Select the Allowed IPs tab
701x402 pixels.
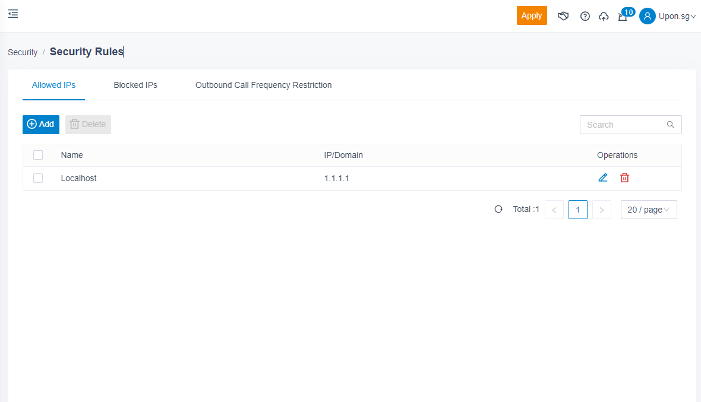coord(53,85)
